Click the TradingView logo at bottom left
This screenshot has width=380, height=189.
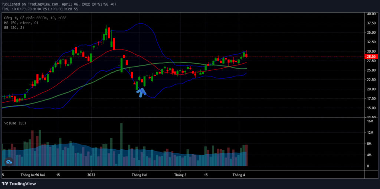[x=19, y=184]
